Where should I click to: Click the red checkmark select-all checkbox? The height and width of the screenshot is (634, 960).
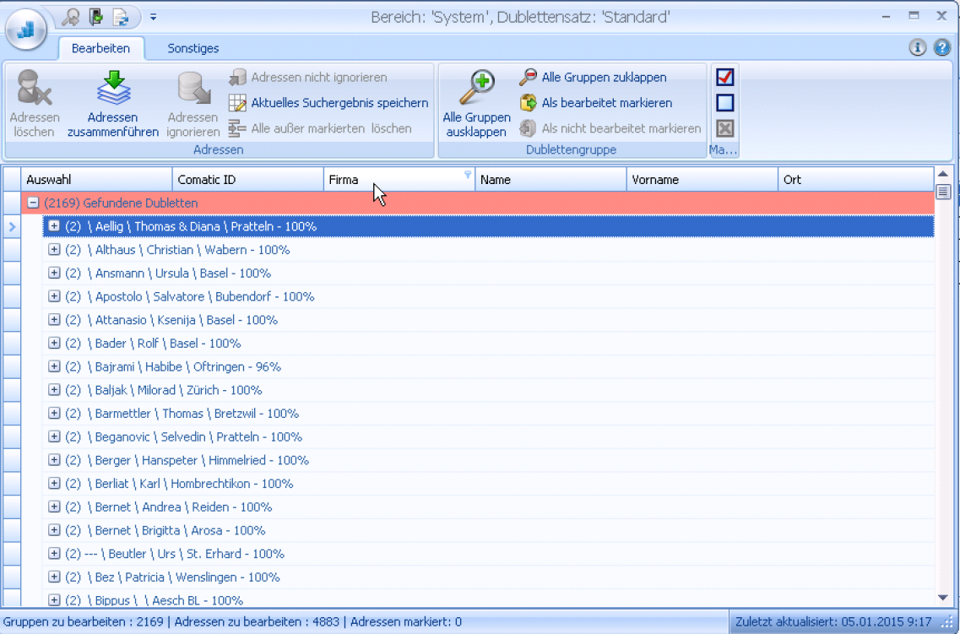tap(724, 78)
